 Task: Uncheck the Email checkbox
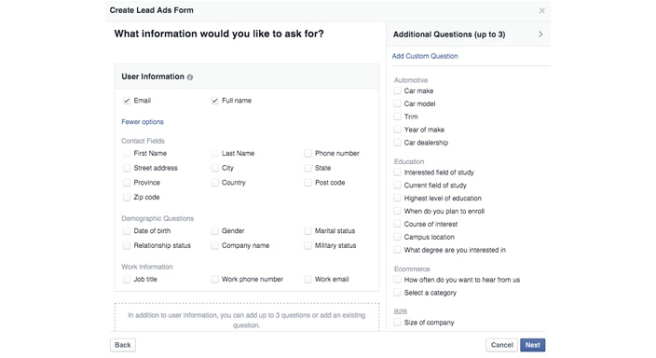tap(127, 101)
